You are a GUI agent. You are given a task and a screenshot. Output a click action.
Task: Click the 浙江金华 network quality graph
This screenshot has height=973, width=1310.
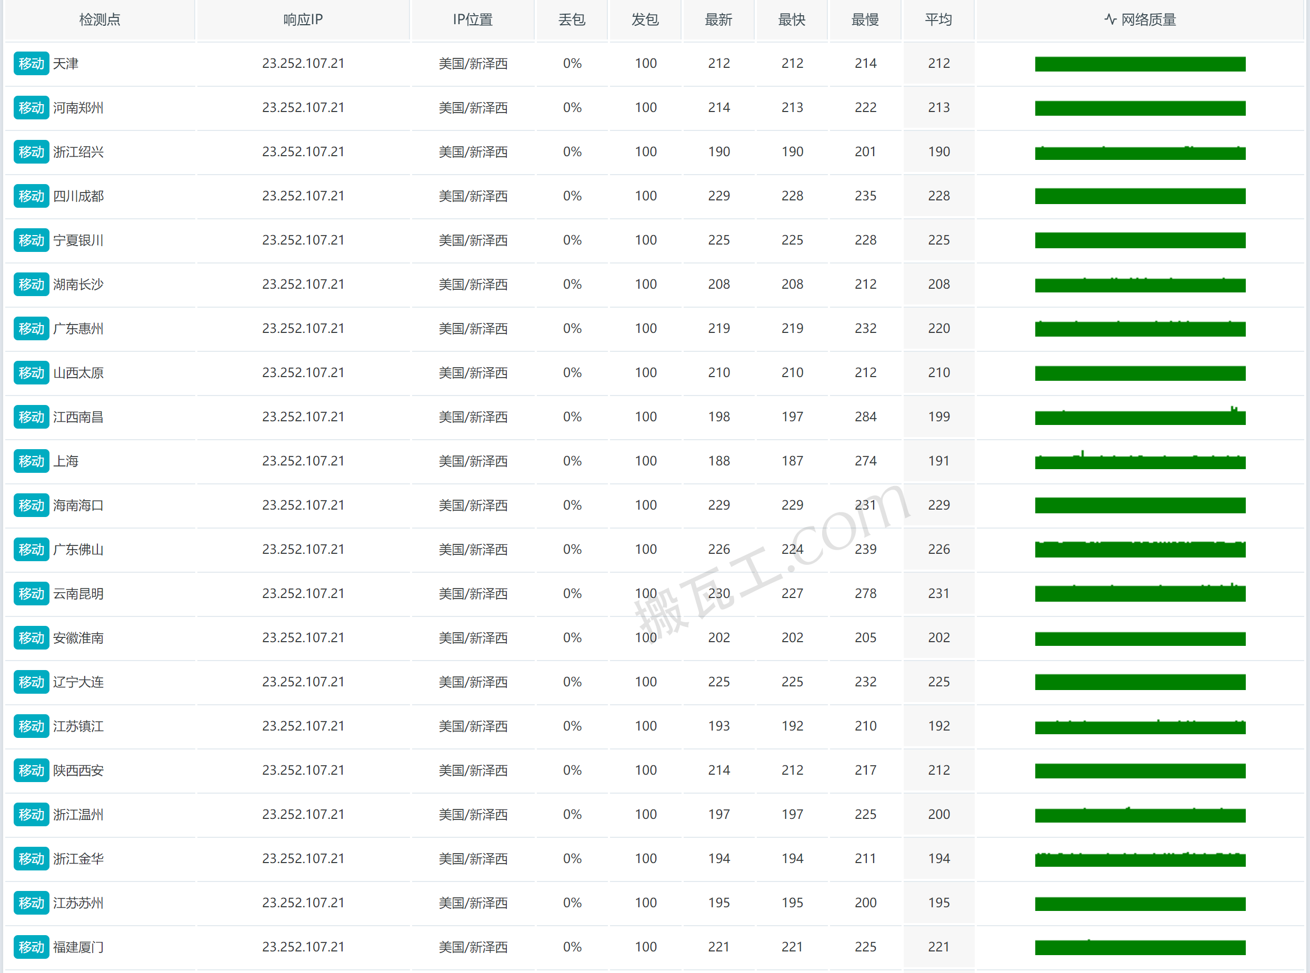point(1139,859)
